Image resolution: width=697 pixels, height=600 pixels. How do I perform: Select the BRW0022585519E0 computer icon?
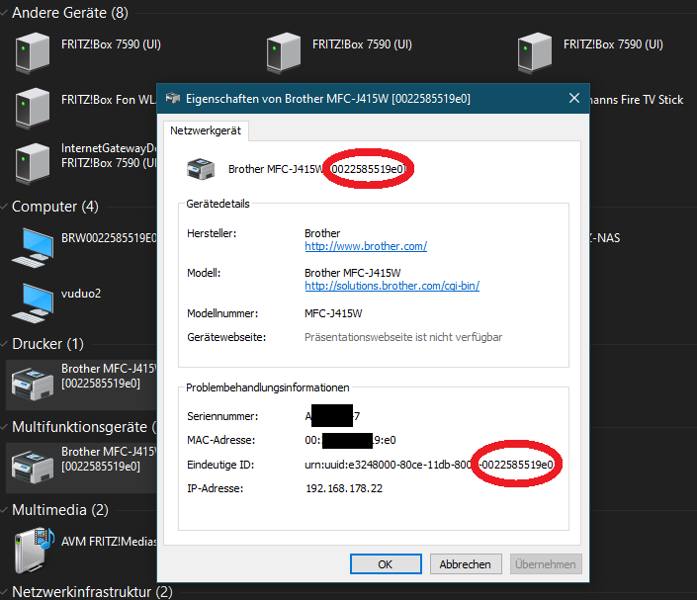tap(33, 247)
